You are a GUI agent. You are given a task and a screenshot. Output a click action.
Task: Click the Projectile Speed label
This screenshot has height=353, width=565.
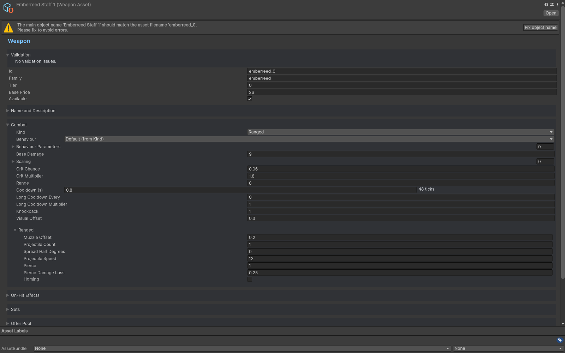coord(40,259)
